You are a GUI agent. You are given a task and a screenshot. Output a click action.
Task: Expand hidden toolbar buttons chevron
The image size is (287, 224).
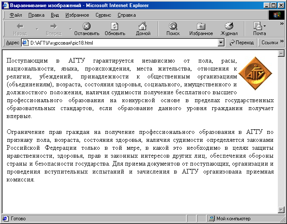tap(282, 24)
